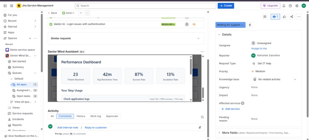Viewport: 309px width, 140px height.
Task: Click Add internal note
Action: (x=68, y=128)
